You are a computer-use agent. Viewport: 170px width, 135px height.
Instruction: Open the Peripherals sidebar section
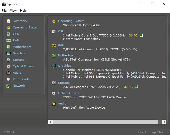[21, 79]
